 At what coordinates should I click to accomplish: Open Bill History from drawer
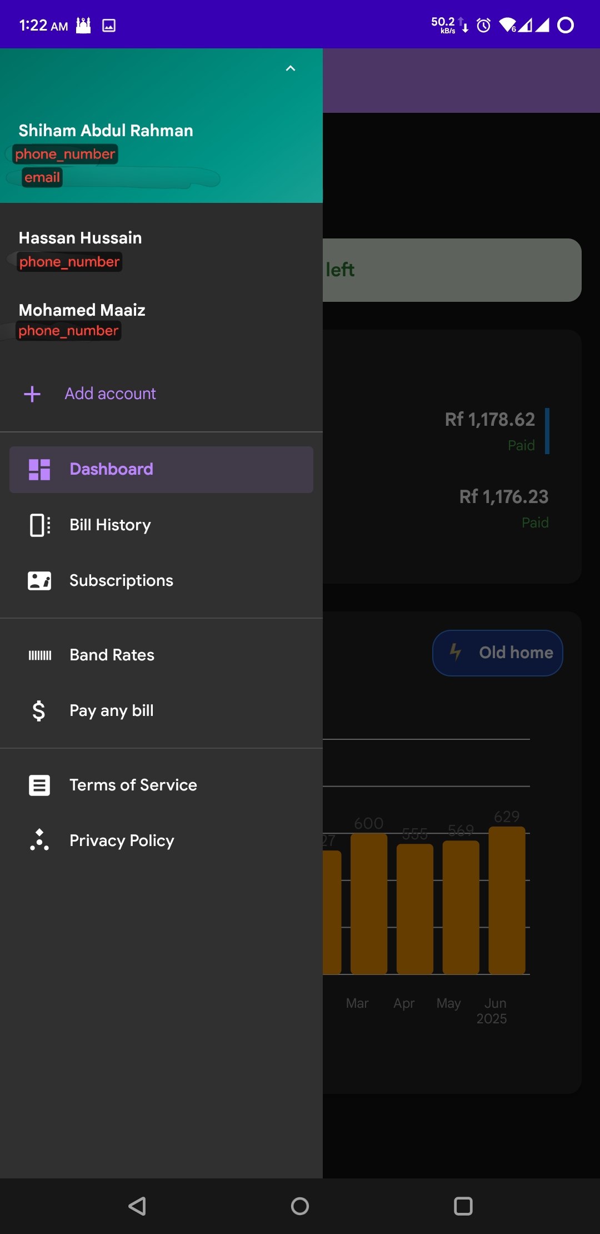(x=110, y=525)
